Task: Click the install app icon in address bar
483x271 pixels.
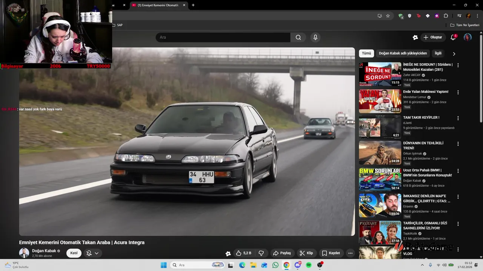Action: point(380,16)
